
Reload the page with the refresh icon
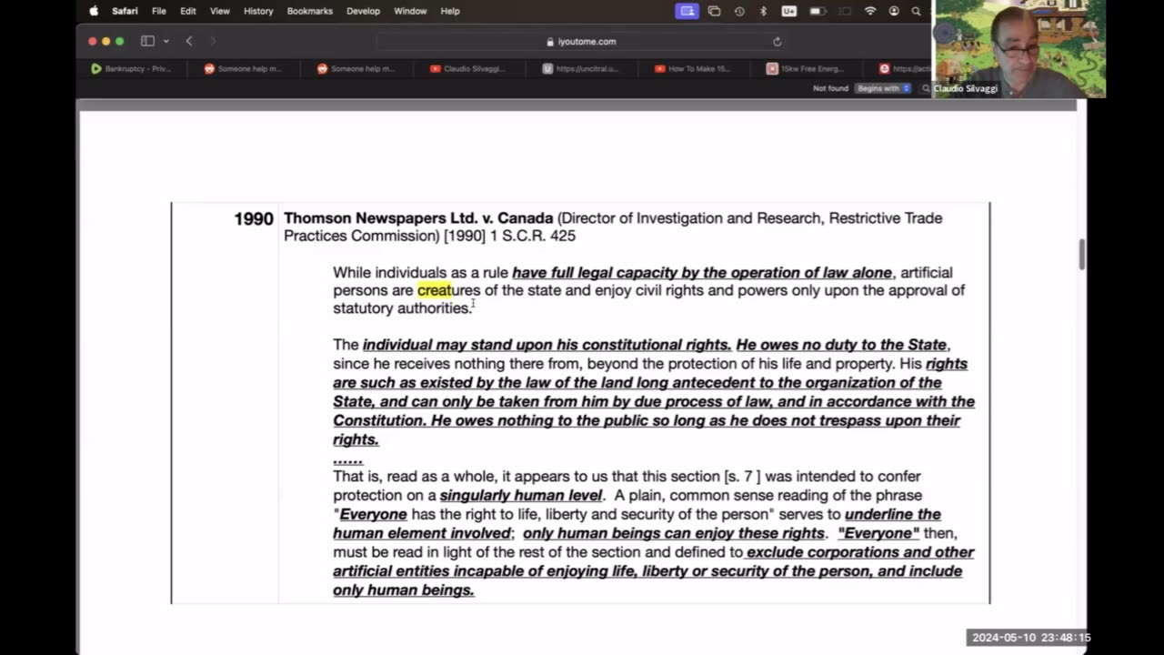(x=777, y=41)
